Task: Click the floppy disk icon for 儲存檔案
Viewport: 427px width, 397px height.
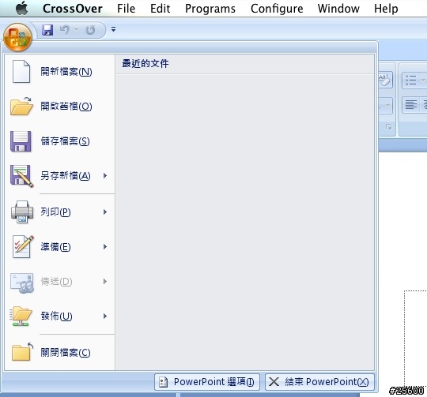Action: (21, 141)
